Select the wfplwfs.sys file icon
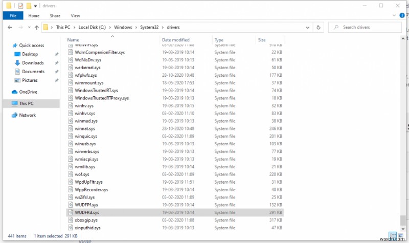 click(71, 75)
